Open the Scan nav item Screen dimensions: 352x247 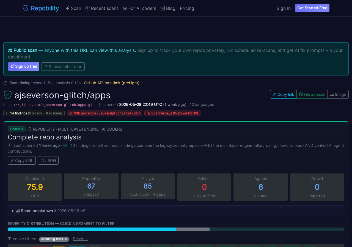(x=73, y=8)
